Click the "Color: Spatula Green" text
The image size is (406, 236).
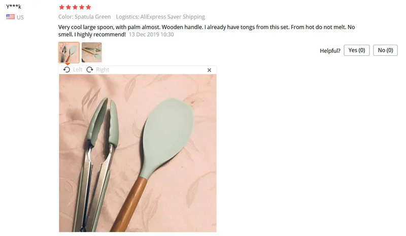pyautogui.click(x=84, y=17)
